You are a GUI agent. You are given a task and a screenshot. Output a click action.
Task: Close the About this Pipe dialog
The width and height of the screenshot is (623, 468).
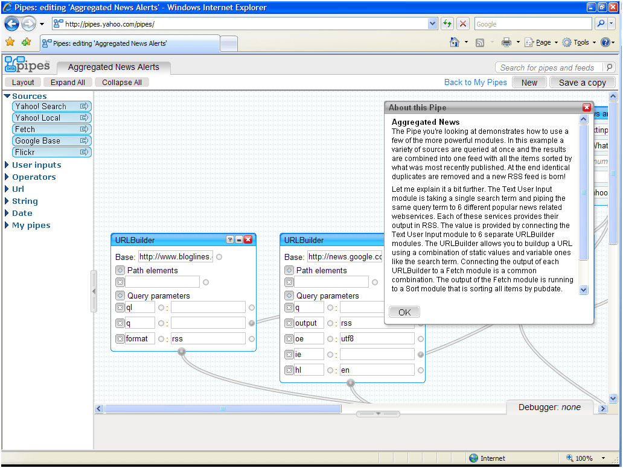[586, 107]
